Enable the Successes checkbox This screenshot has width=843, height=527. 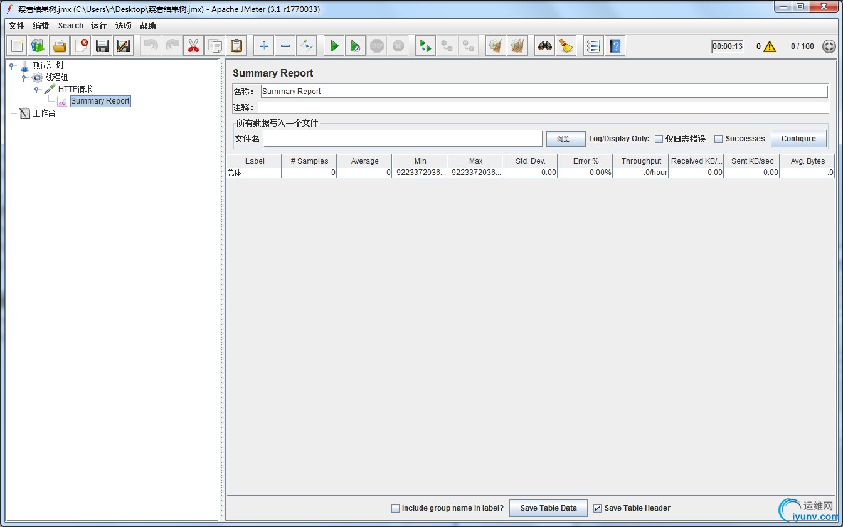719,139
